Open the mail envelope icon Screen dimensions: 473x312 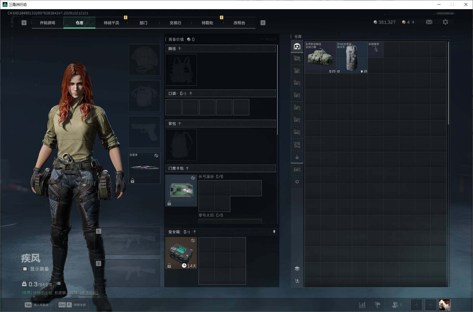(429, 22)
